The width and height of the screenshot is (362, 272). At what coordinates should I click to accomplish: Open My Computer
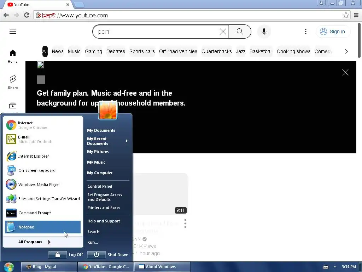click(100, 173)
